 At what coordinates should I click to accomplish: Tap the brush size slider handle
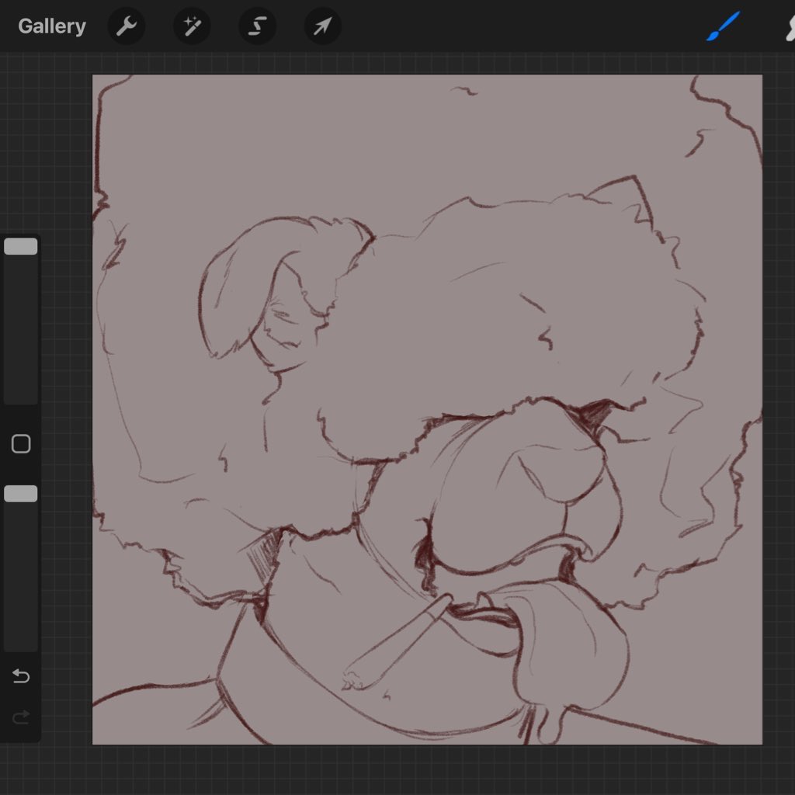click(x=21, y=246)
